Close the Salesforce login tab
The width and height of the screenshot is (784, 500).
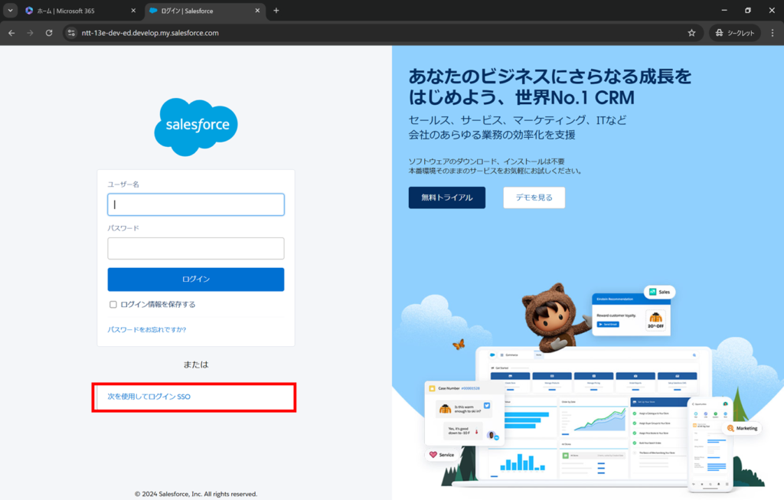[x=257, y=11]
